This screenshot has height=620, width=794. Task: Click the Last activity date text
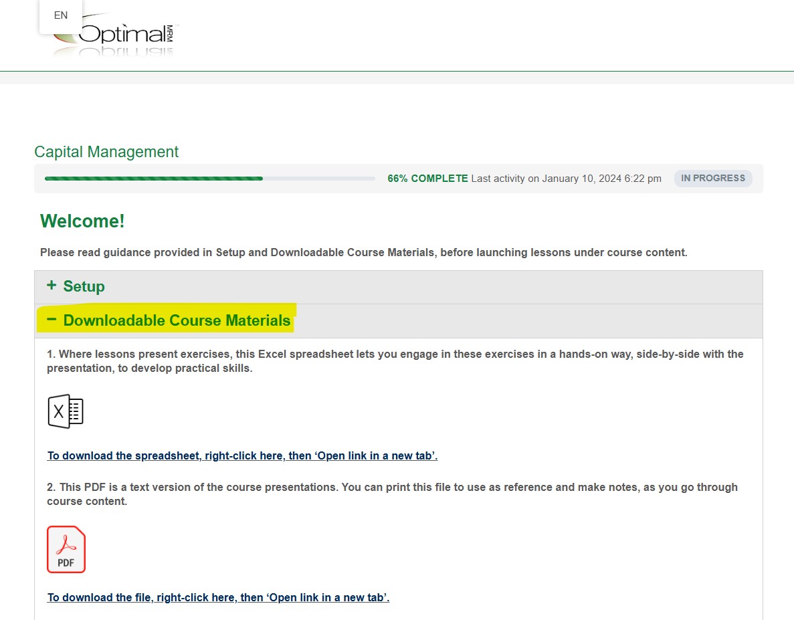coord(566,179)
